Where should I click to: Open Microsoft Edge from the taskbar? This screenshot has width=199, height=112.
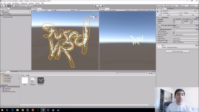(12, 110)
